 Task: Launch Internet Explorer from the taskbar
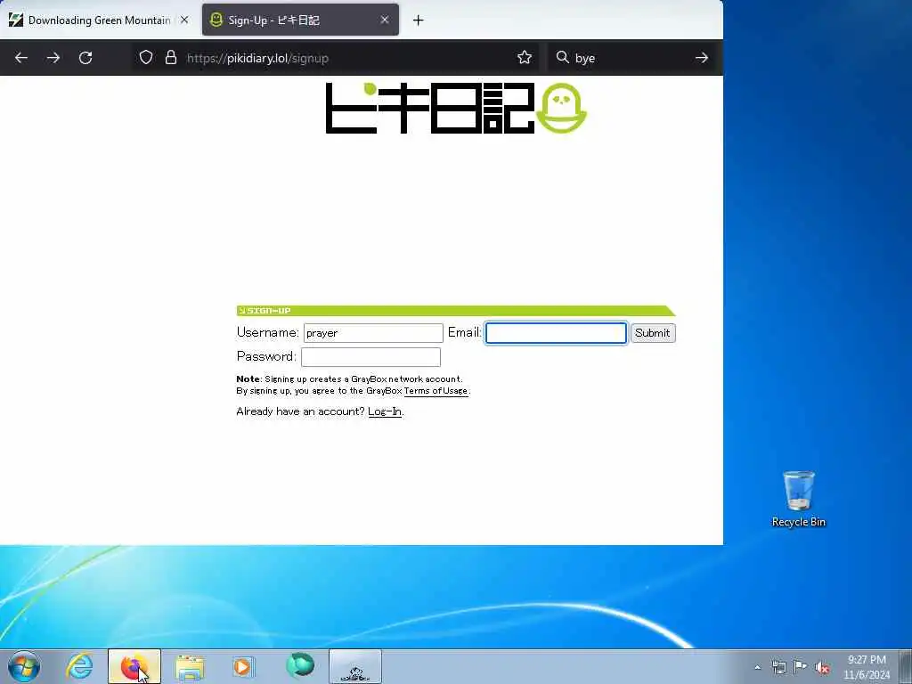click(79, 666)
